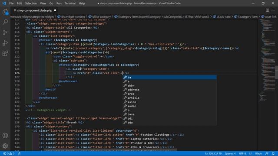The image size is (278, 156).
Task: Click breadcrumb ul.list-category
Action: (x=99, y=16)
